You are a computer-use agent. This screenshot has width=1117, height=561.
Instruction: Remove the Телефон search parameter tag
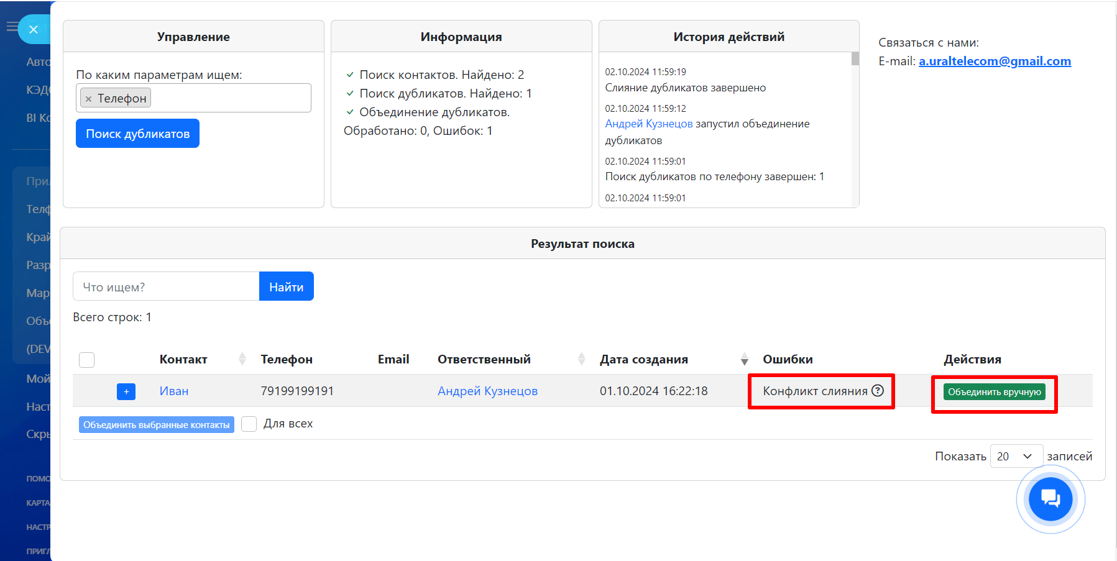(x=88, y=99)
